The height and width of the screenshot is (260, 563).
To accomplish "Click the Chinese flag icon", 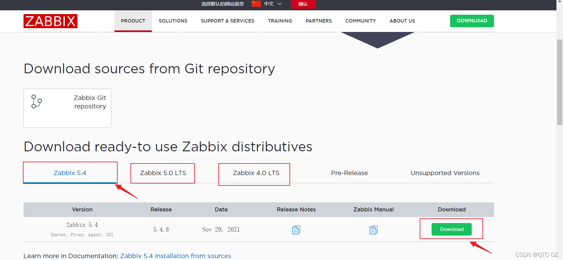I will [x=256, y=4].
